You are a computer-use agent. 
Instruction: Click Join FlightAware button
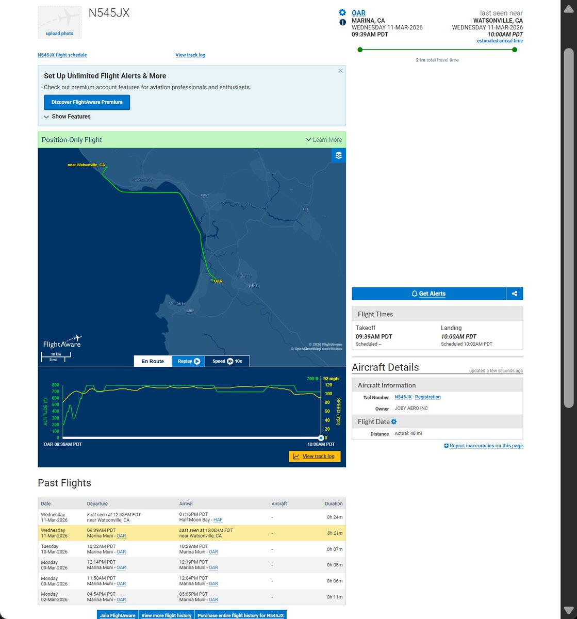click(x=118, y=615)
